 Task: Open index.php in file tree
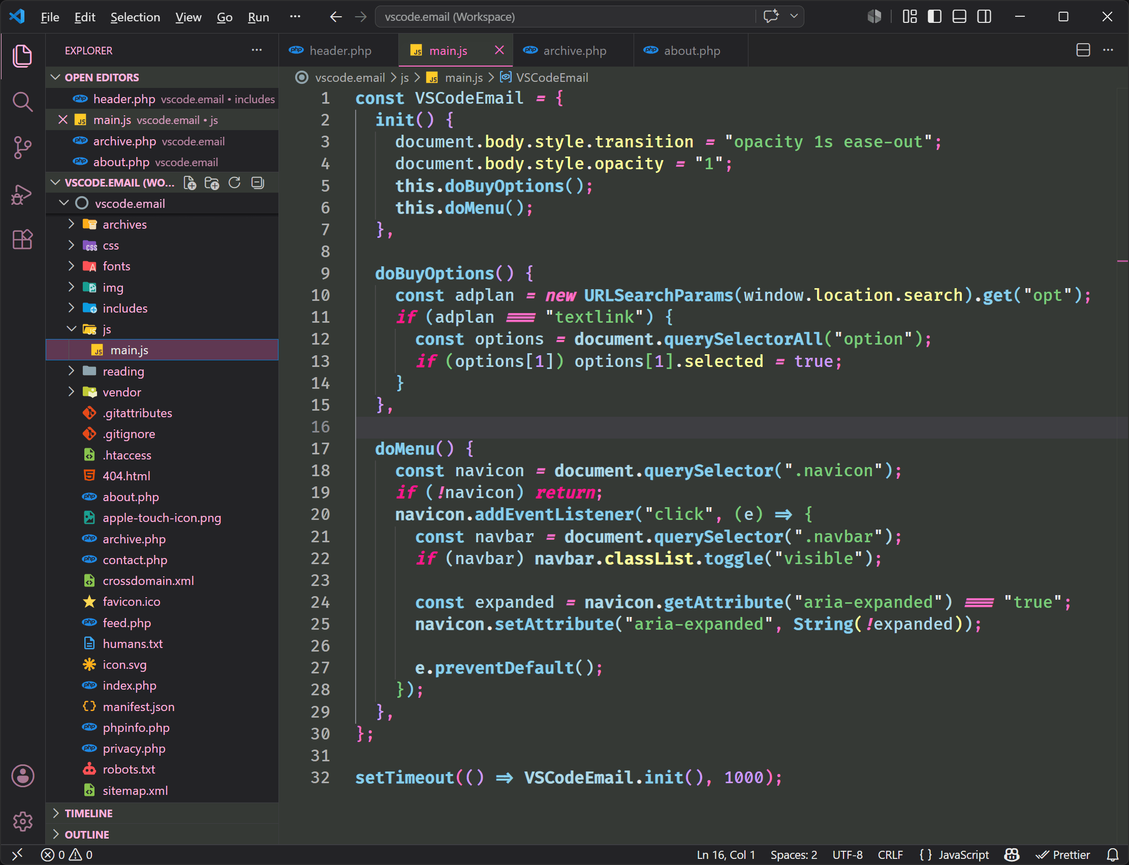(162, 686)
